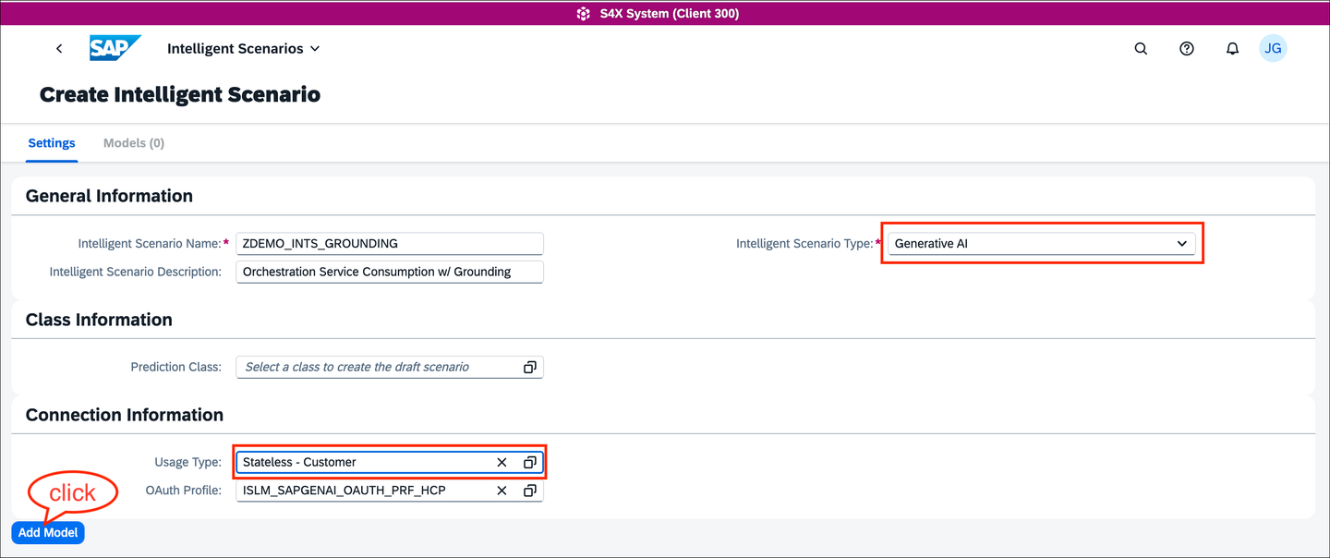Clear the OAuth Profile value
Viewport: 1330px width, 558px height.
point(502,491)
